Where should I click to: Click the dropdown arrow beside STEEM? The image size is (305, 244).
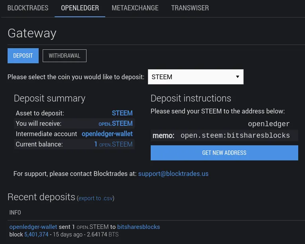[237, 77]
